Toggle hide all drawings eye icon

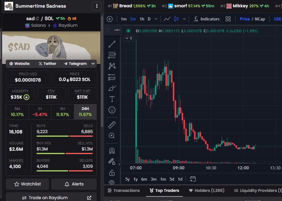tap(112, 182)
